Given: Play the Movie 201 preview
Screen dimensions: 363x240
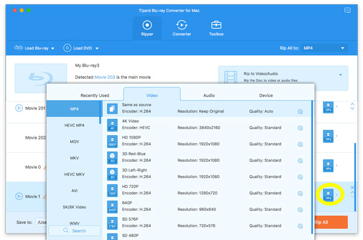Looking at the screenshot, I should [x=19, y=108].
